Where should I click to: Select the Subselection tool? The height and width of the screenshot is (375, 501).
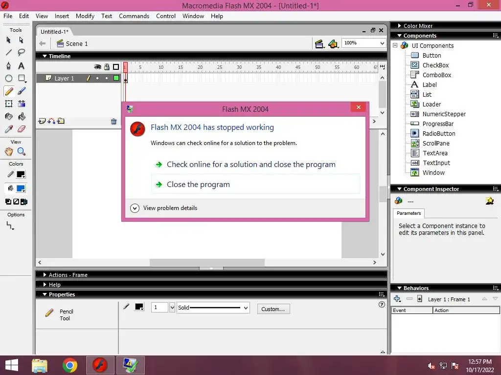pyautogui.click(x=21, y=40)
